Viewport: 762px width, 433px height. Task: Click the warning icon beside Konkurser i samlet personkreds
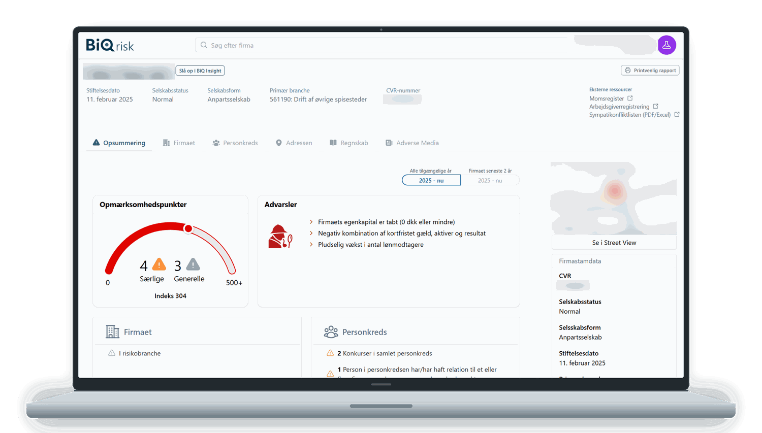(330, 353)
